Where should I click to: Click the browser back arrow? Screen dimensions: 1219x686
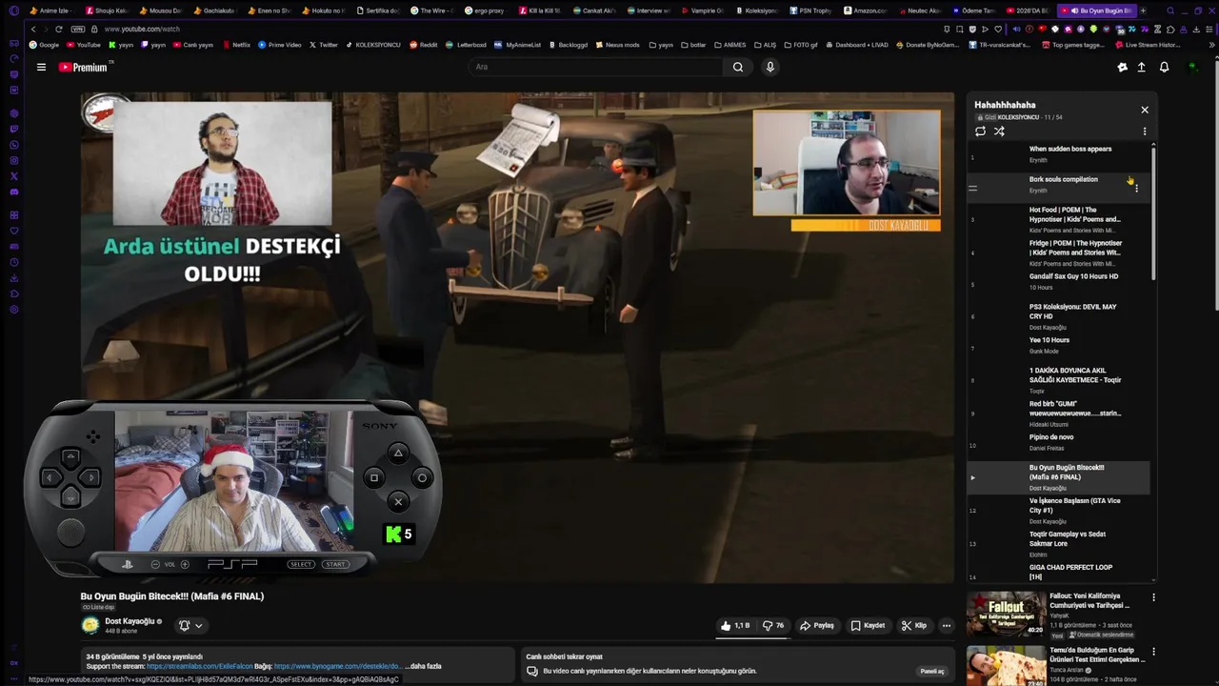click(x=33, y=29)
